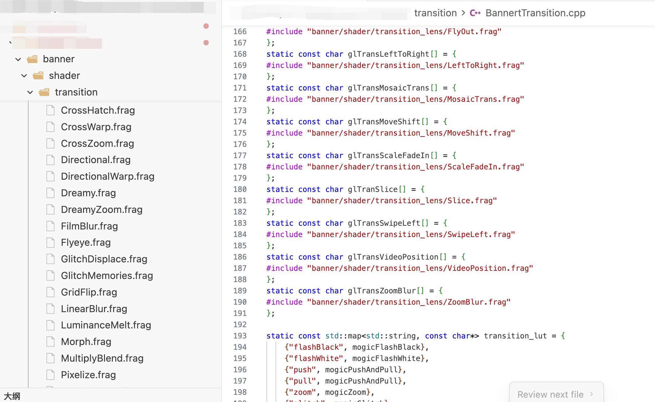Click the transition folder icon
Image resolution: width=655 pixels, height=402 pixels.
[x=44, y=92]
